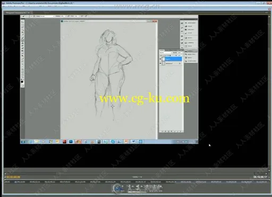
Task: Hide the selected top layer with its eye icon
Action: point(160,59)
